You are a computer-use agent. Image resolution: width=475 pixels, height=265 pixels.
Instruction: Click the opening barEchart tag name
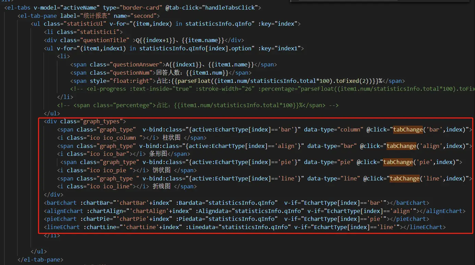[62, 203]
